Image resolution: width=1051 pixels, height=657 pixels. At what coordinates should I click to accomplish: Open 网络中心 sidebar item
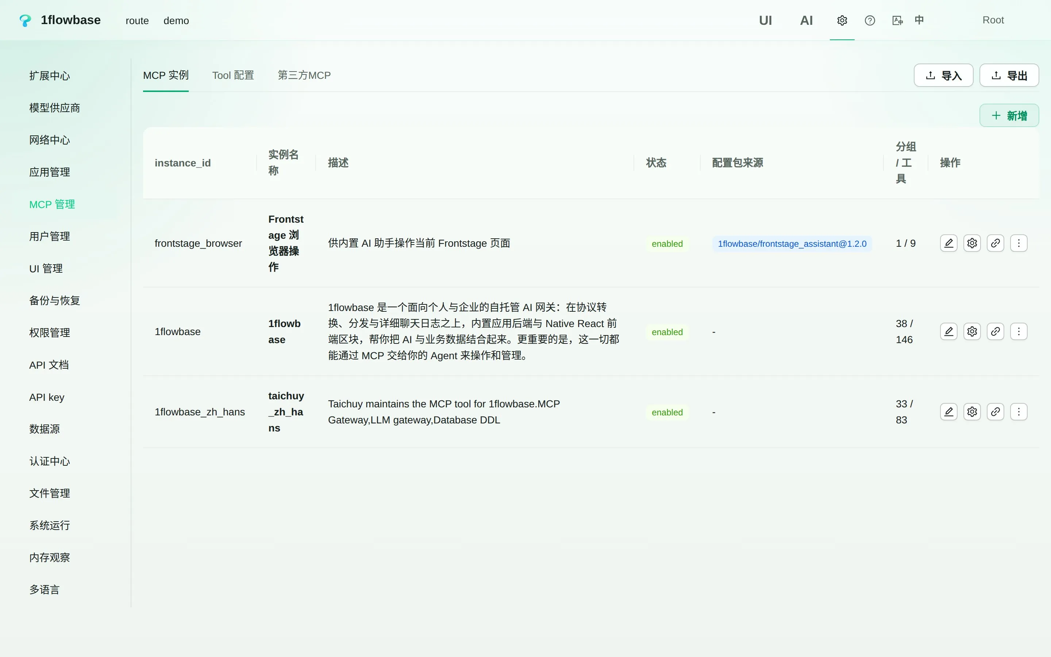coord(50,140)
